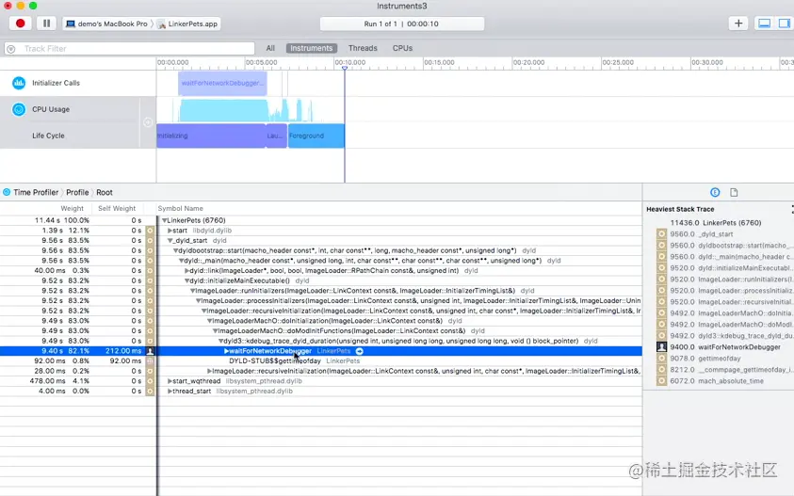This screenshot has height=496, width=794.
Task: Click the category icon in the 92.00 ms row
Action: (150, 360)
